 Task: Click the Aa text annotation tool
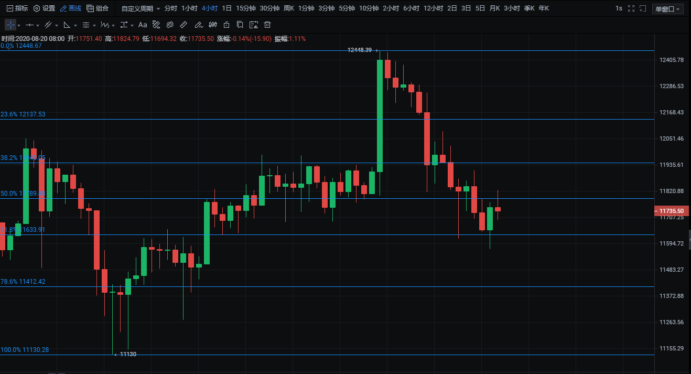[x=143, y=25]
